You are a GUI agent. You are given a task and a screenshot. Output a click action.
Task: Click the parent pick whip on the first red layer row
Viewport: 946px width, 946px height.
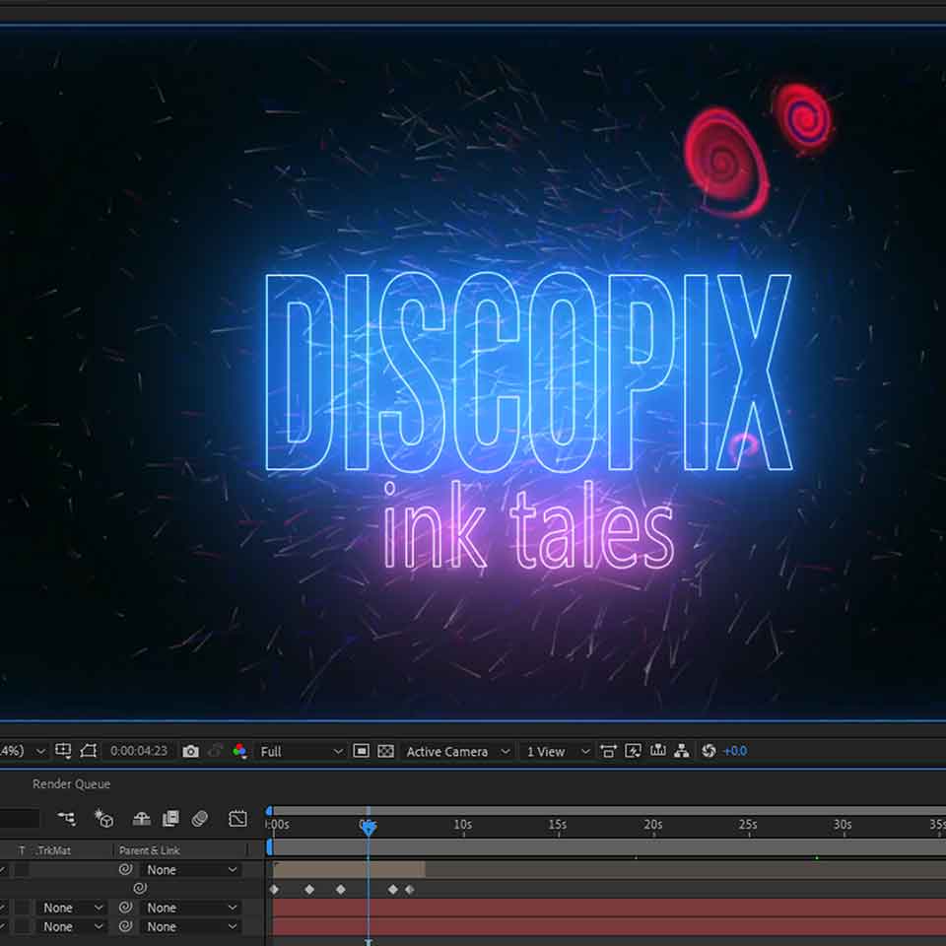pyautogui.click(x=125, y=908)
